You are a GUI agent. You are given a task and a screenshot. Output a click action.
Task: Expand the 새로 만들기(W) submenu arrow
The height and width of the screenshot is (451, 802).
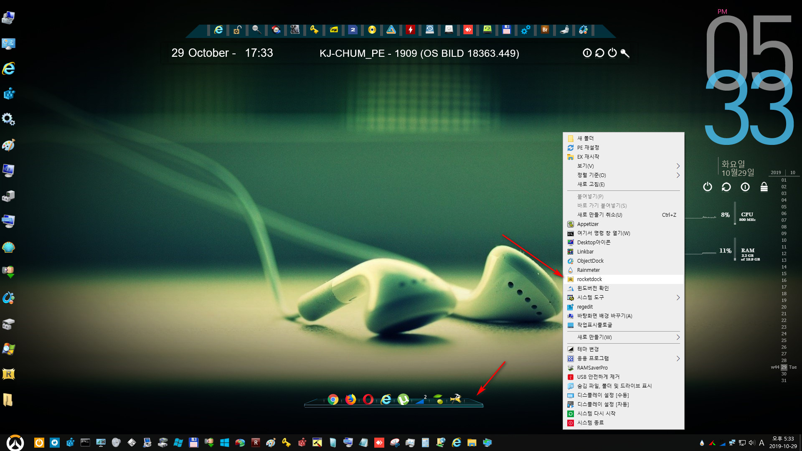tap(678, 337)
